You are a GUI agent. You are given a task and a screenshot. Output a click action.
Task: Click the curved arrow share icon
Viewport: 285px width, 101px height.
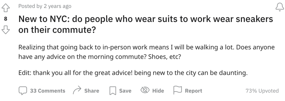pyautogui.click(x=77, y=90)
